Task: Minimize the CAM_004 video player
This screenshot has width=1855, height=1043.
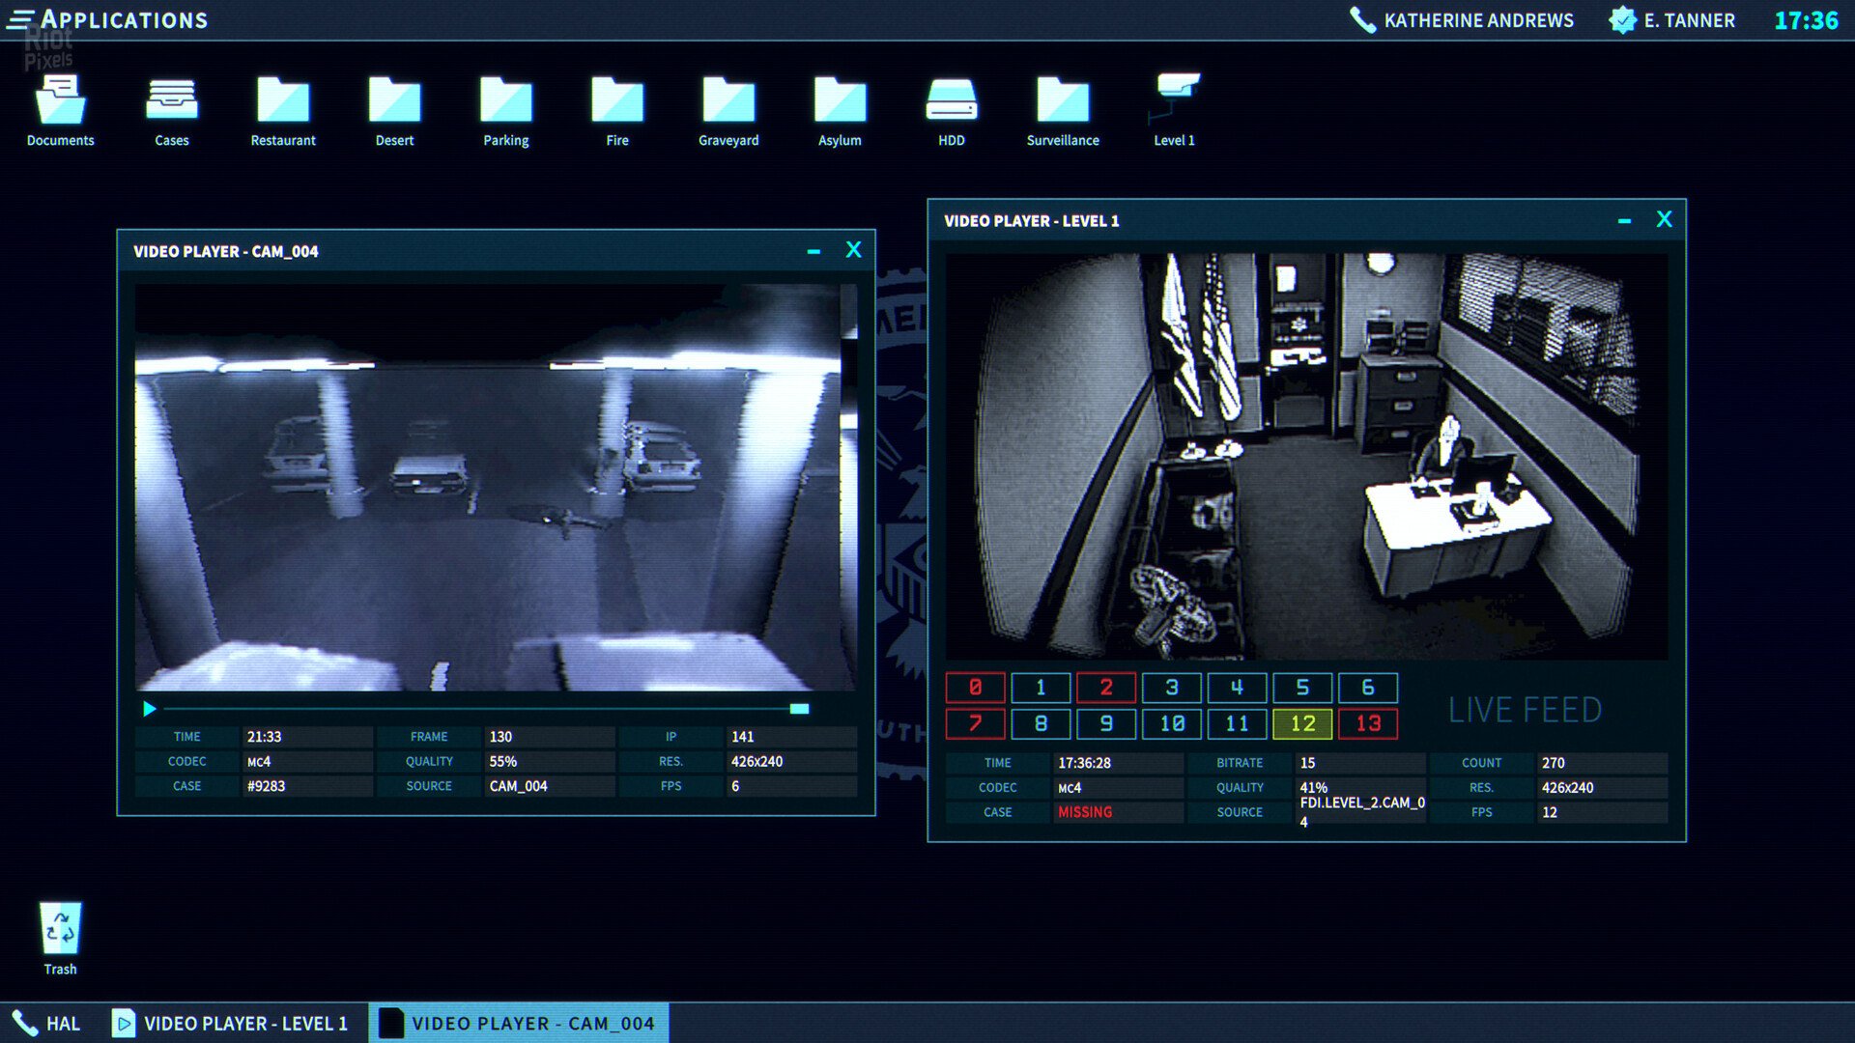Action: pyautogui.click(x=812, y=250)
